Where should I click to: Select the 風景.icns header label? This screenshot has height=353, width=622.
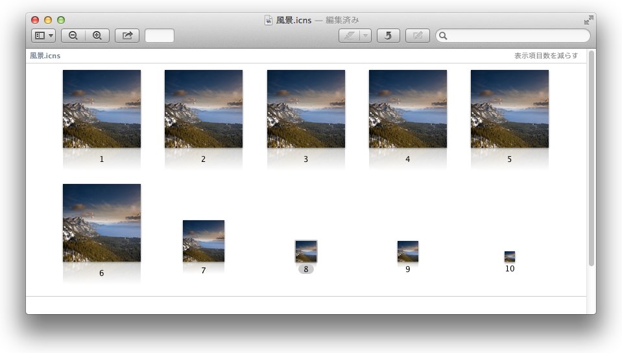point(45,56)
